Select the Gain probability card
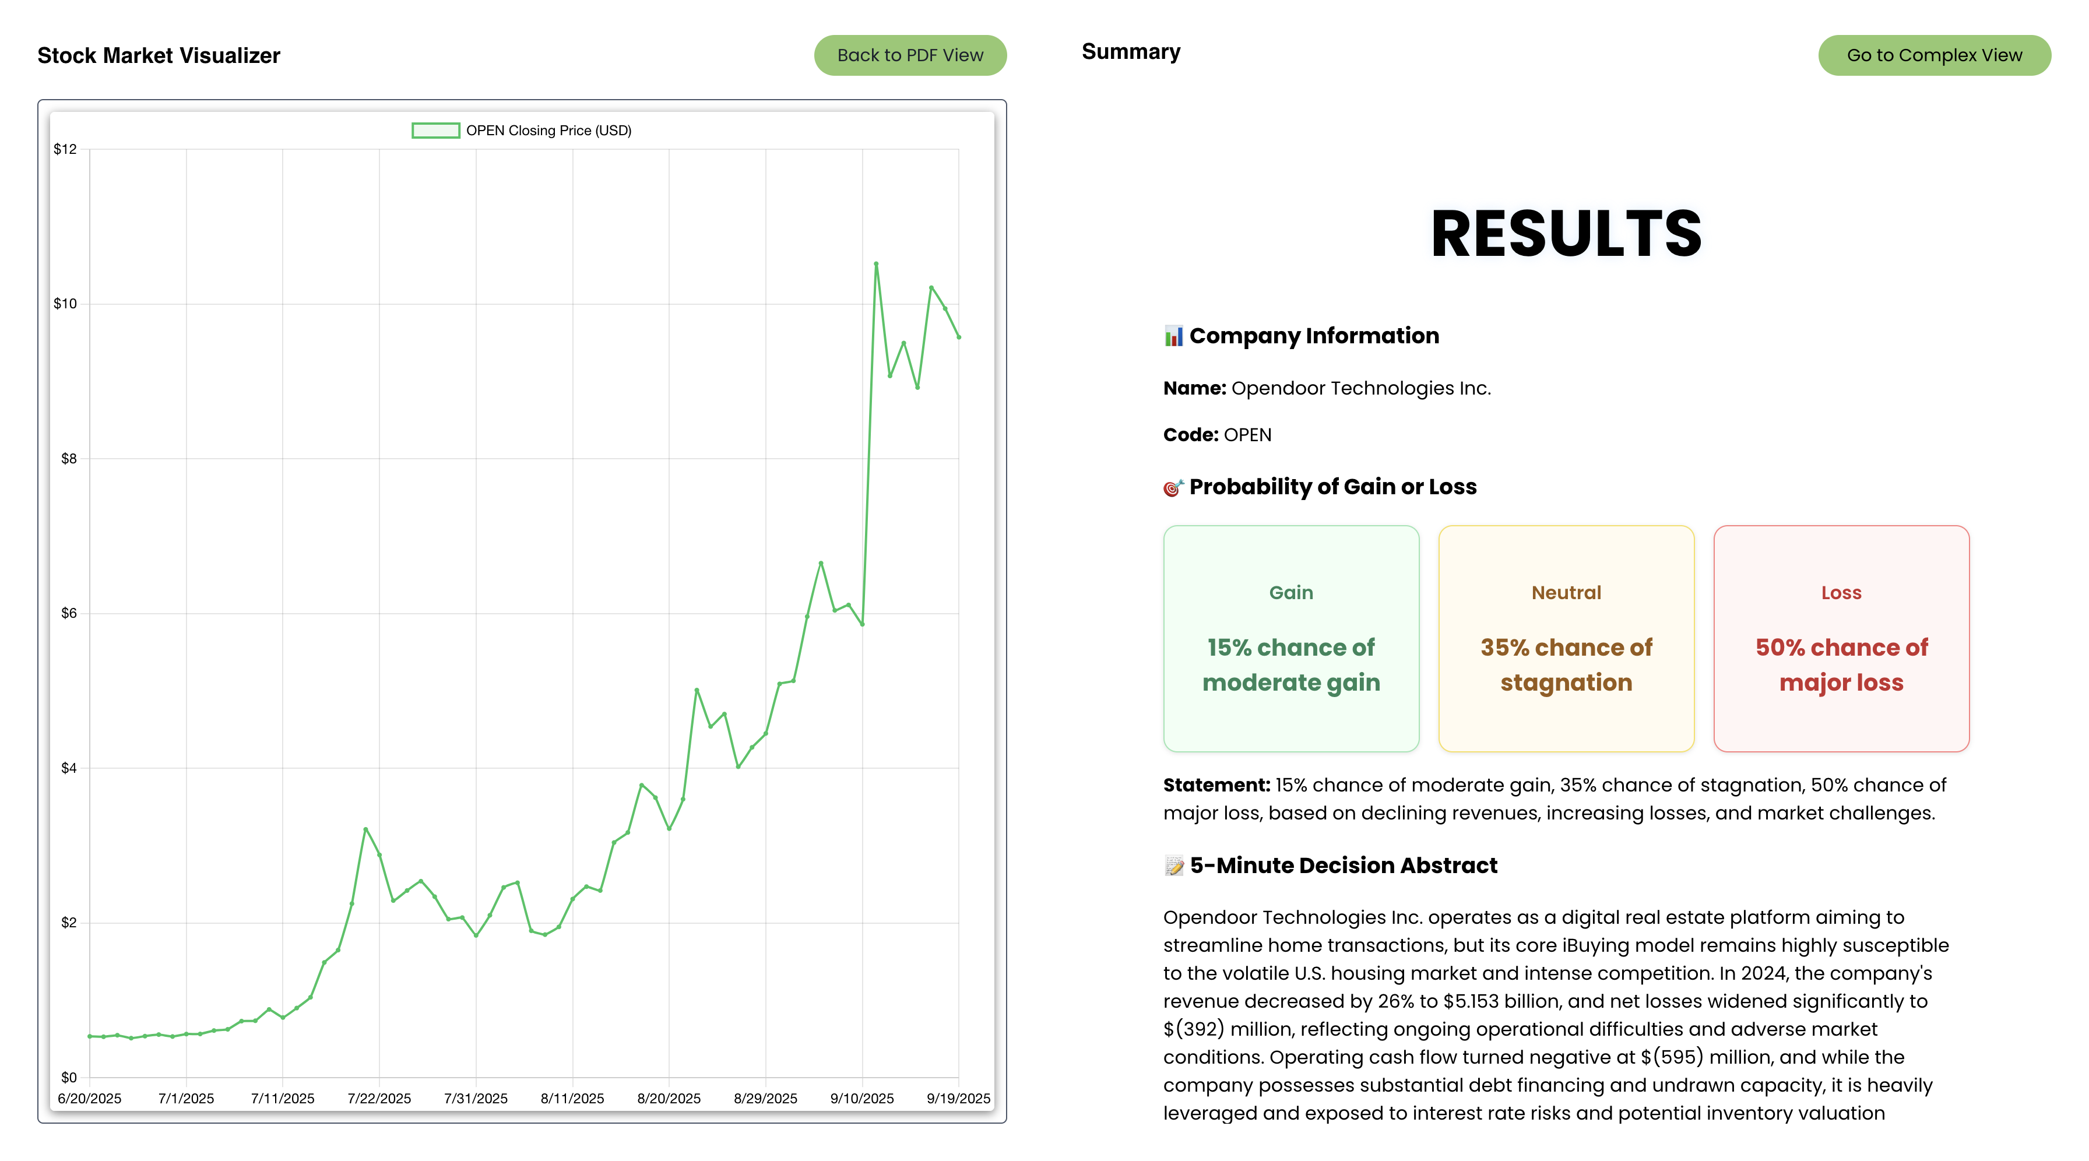The image size is (2089, 1161). coord(1290,638)
